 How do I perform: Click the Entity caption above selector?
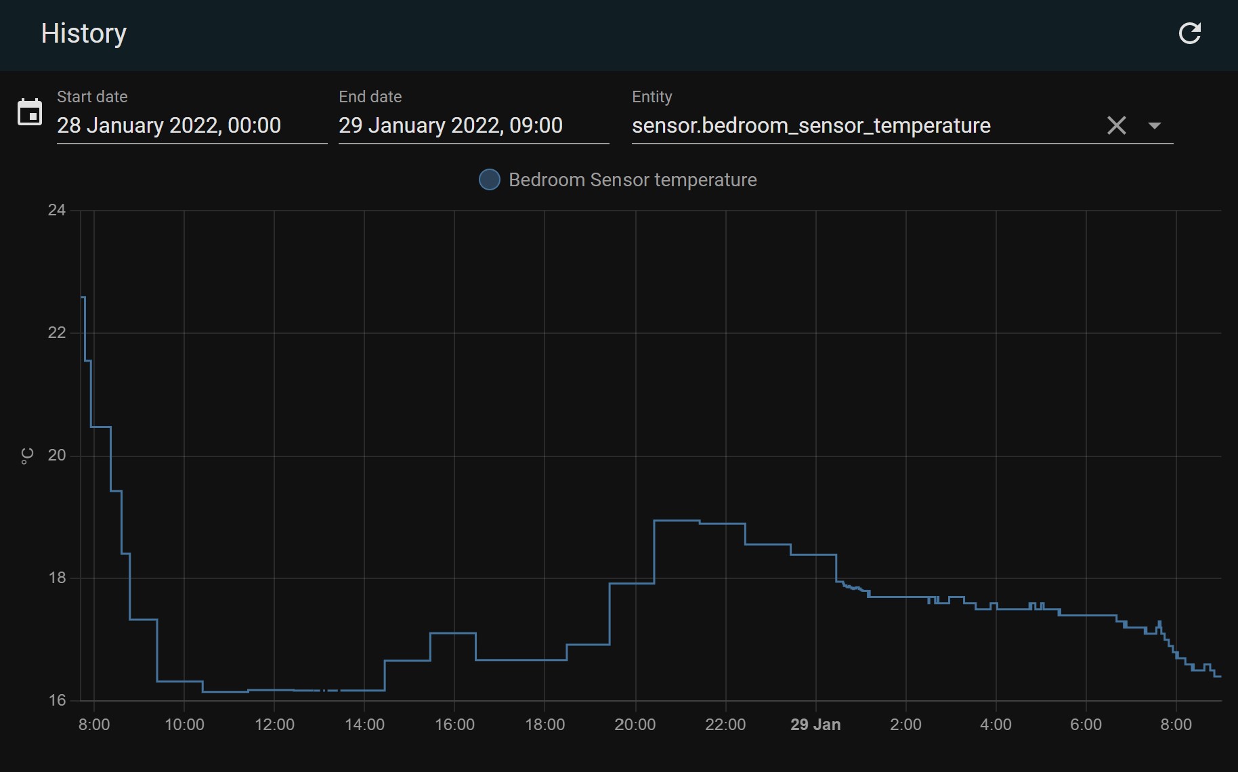(x=652, y=97)
